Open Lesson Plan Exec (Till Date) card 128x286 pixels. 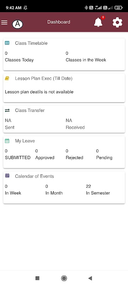coord(64,88)
